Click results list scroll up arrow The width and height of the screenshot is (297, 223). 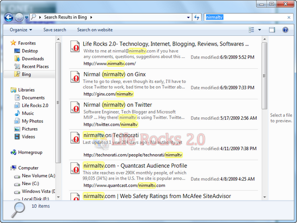[265, 39]
